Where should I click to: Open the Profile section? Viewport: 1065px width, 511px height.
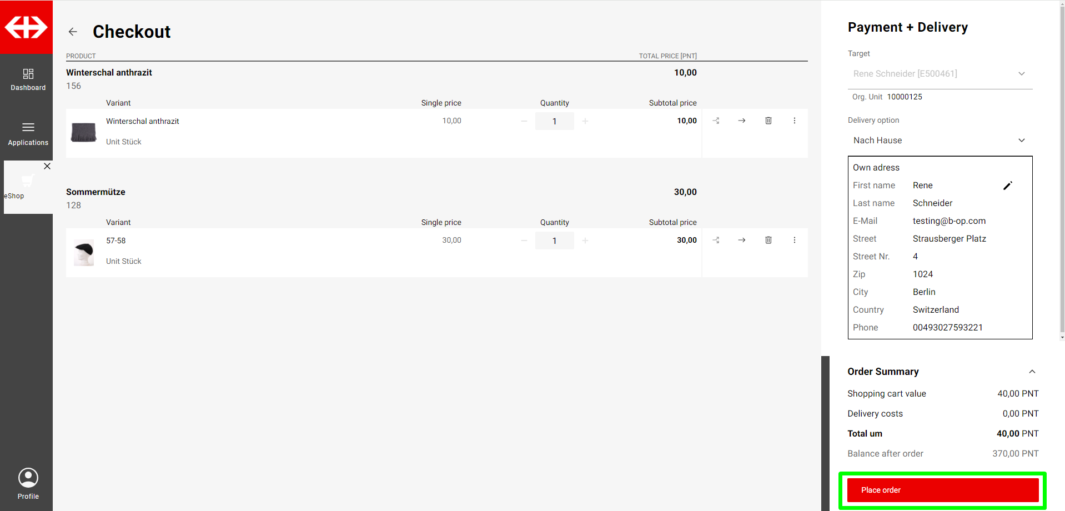point(28,483)
